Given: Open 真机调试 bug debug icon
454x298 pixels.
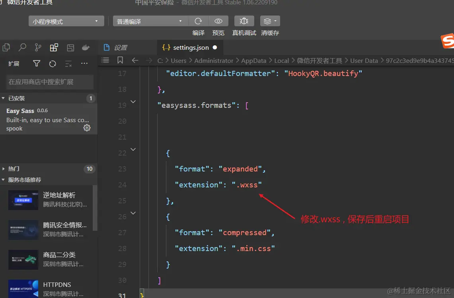Looking at the screenshot, I should (x=244, y=21).
